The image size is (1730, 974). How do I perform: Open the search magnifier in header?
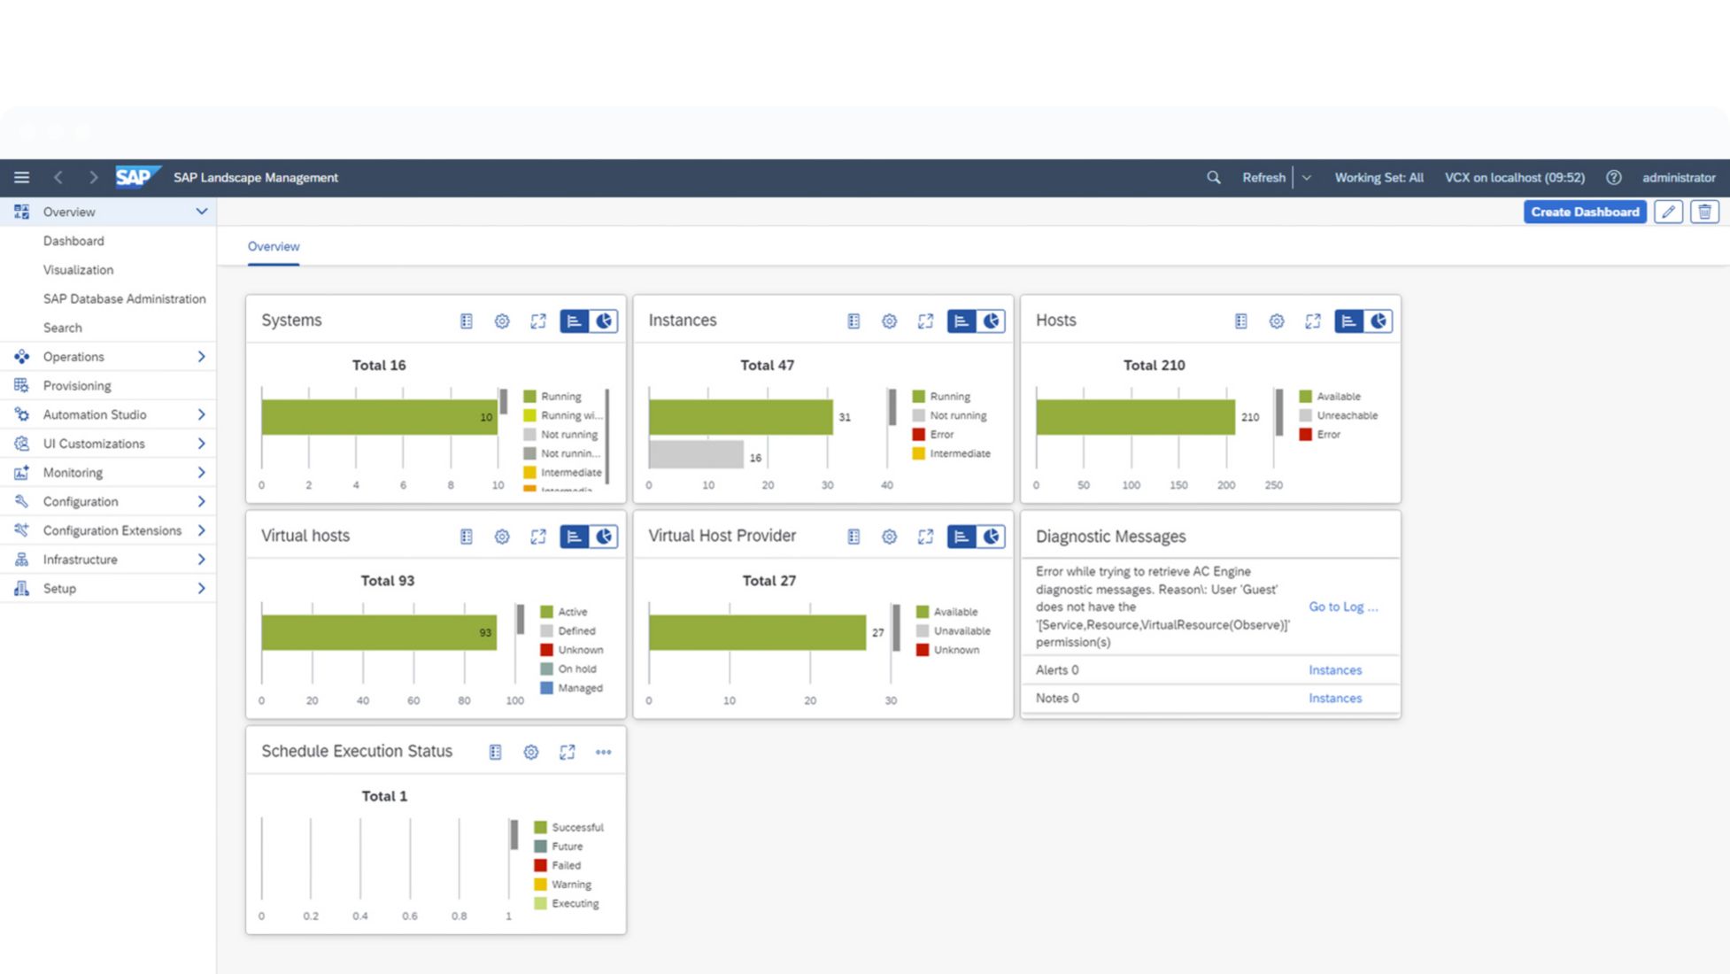(1213, 177)
